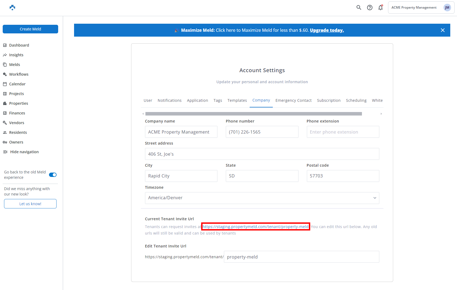Collapse sidebar with Hide navigation
This screenshot has width=457, height=290.
(24, 152)
